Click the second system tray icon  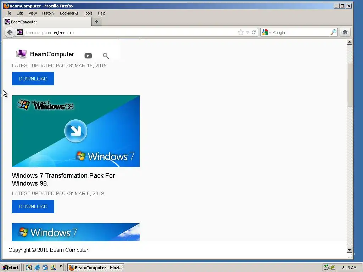tap(333, 267)
